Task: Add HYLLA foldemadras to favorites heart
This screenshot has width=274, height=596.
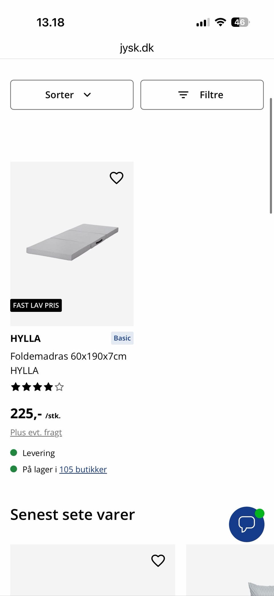Action: [x=116, y=178]
